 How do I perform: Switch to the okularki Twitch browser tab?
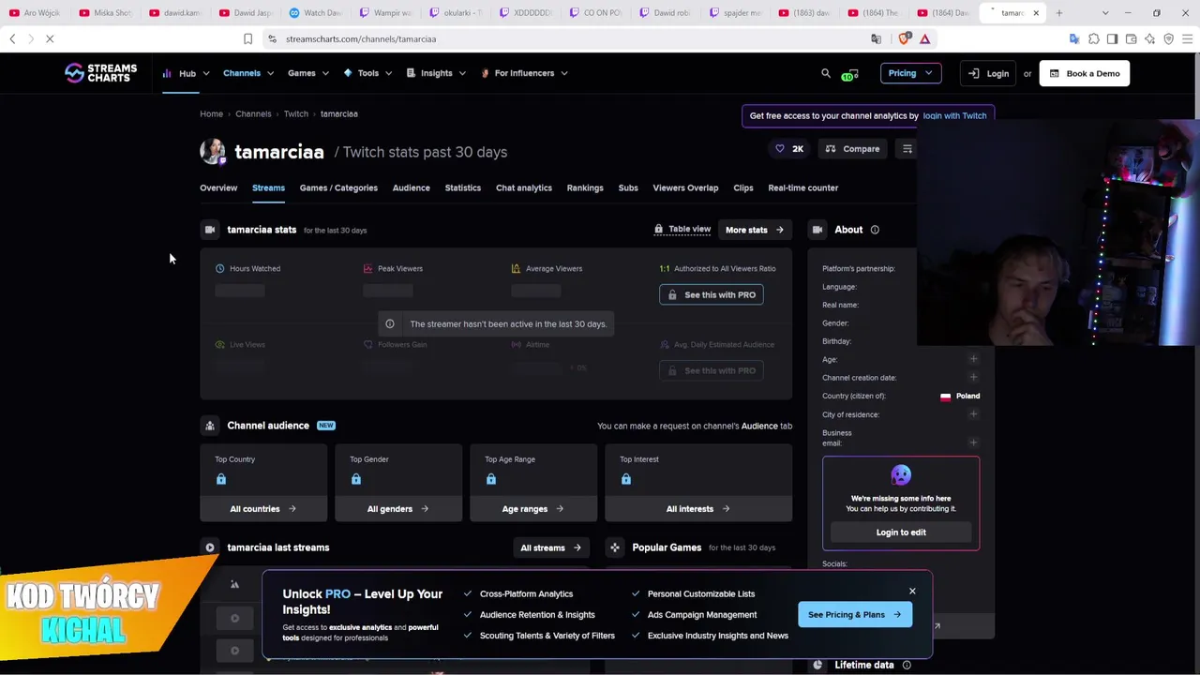457,13
